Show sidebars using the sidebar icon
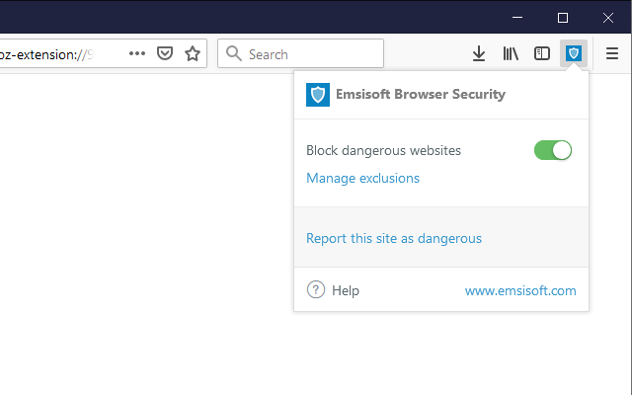Screen dimensions: 632x395 [x=542, y=53]
